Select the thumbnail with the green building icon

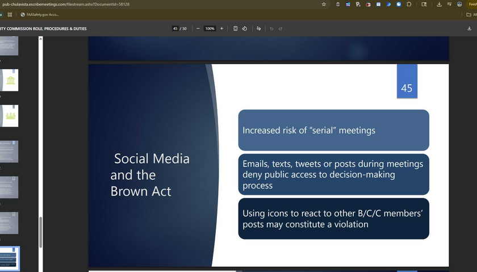tap(10, 80)
